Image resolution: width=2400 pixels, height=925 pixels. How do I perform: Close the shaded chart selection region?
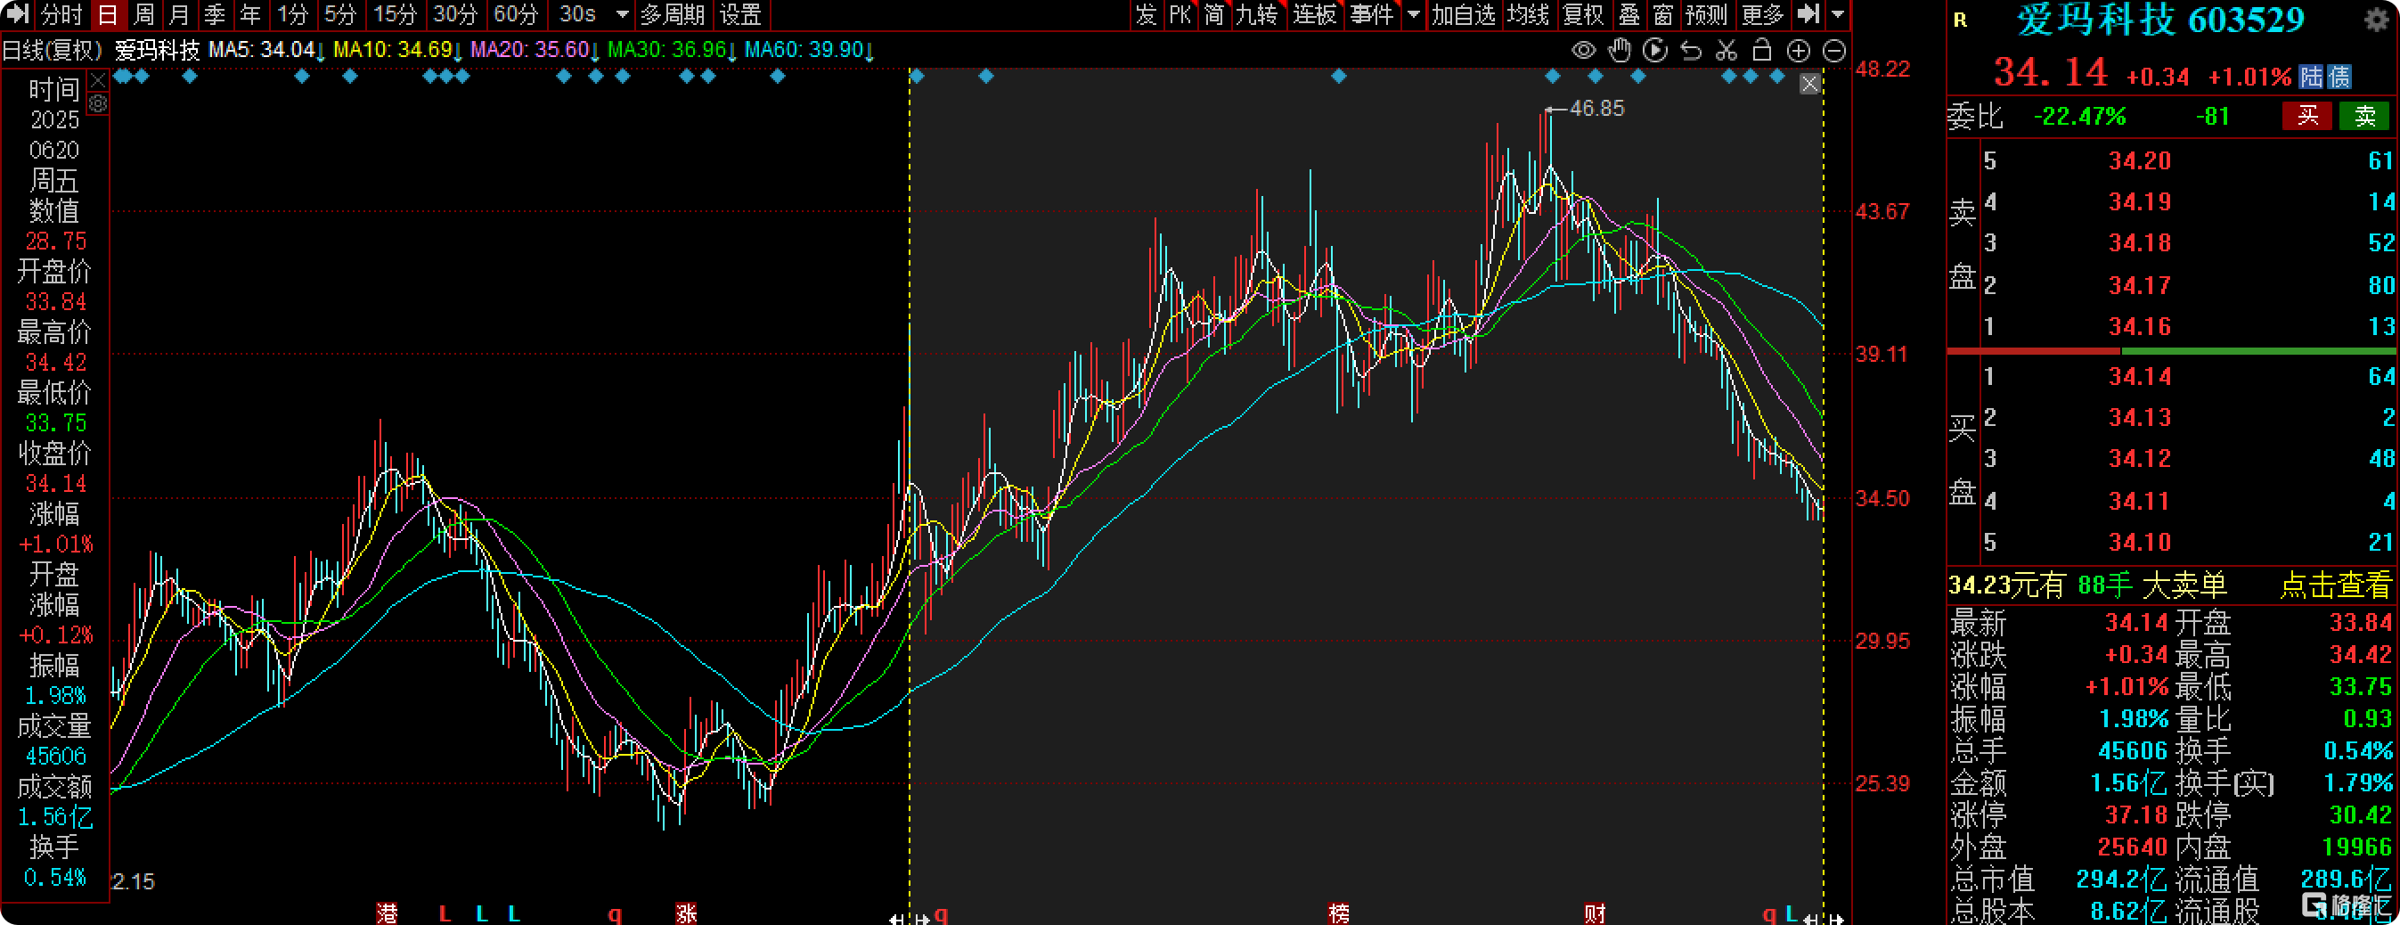click(x=1809, y=84)
